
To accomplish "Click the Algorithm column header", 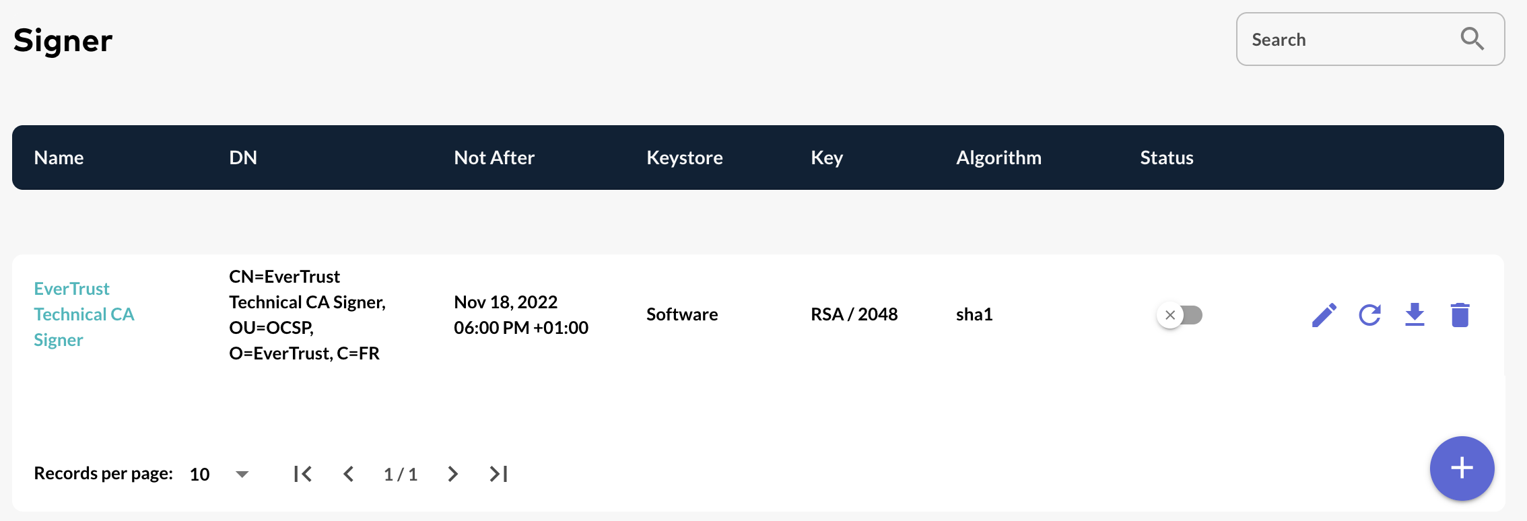I will pos(998,157).
